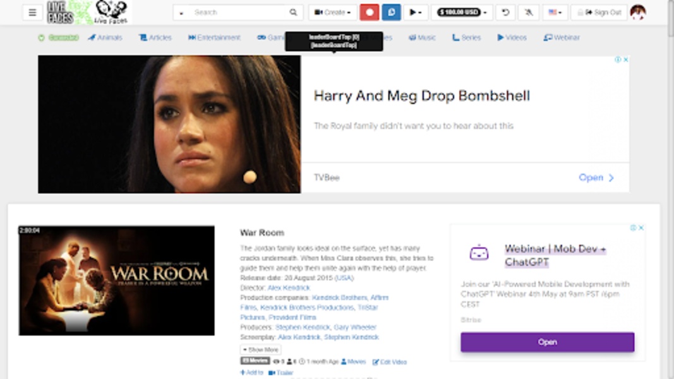Click the red record button
The width and height of the screenshot is (674, 379).
(370, 13)
